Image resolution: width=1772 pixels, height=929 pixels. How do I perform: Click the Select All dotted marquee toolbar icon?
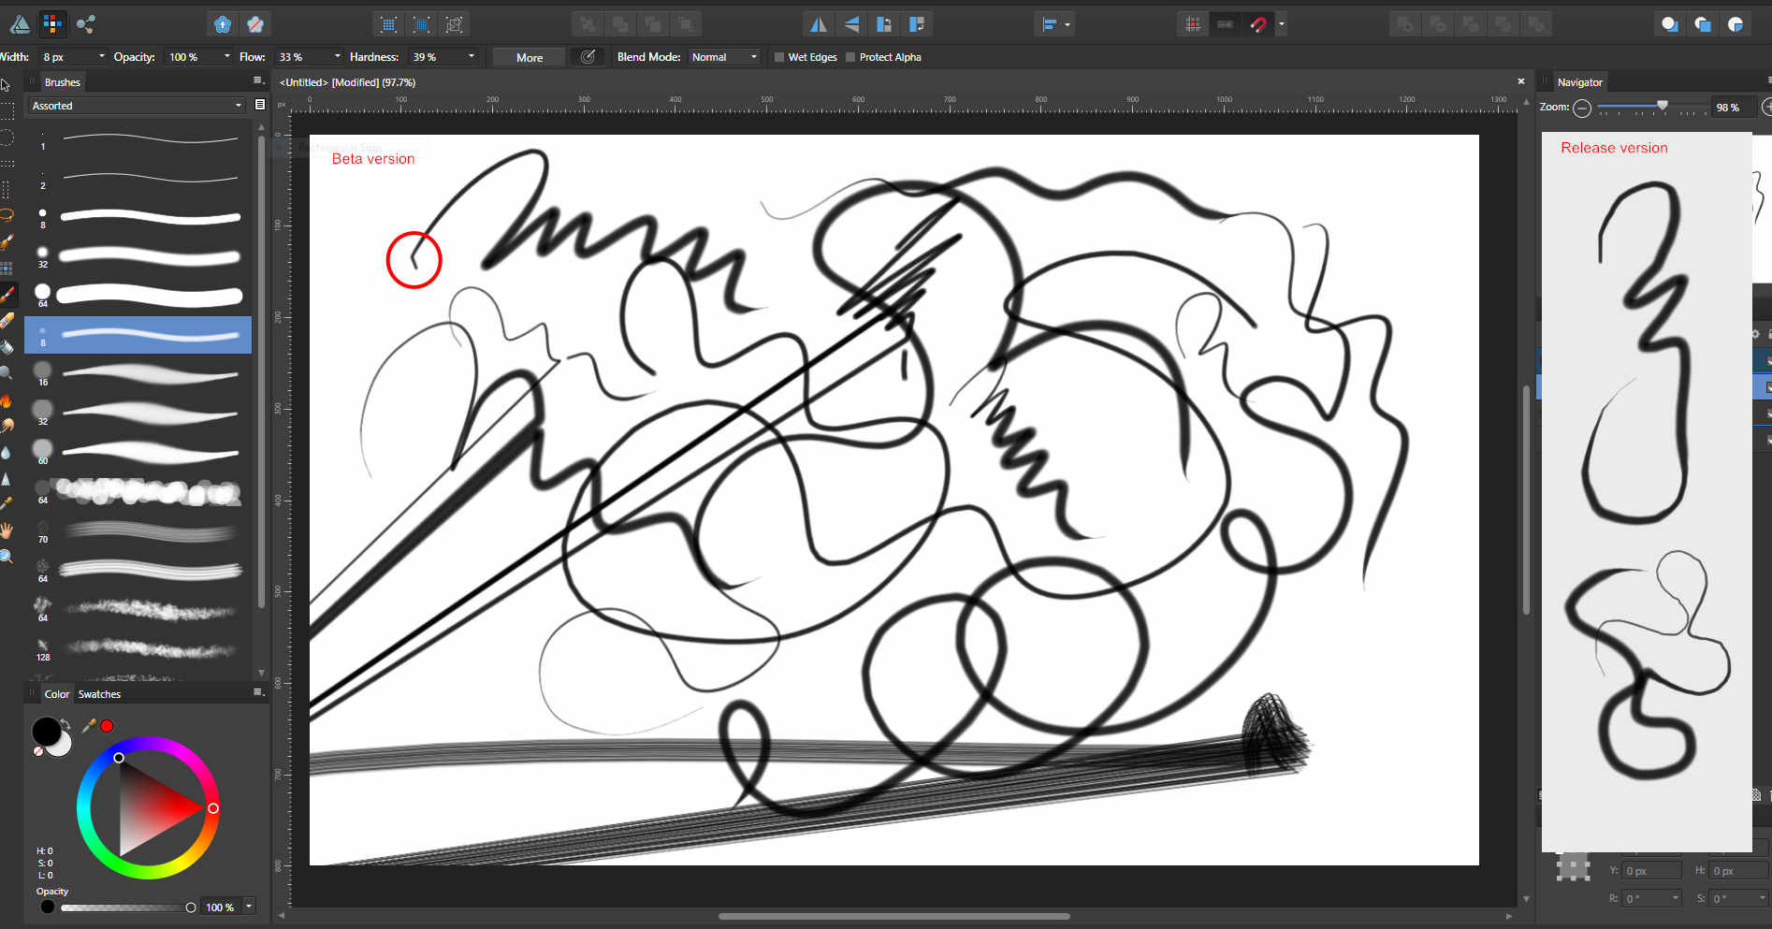(x=388, y=24)
